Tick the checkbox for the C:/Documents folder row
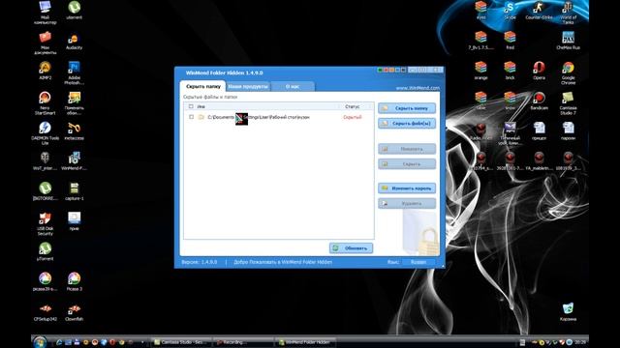 (192, 117)
